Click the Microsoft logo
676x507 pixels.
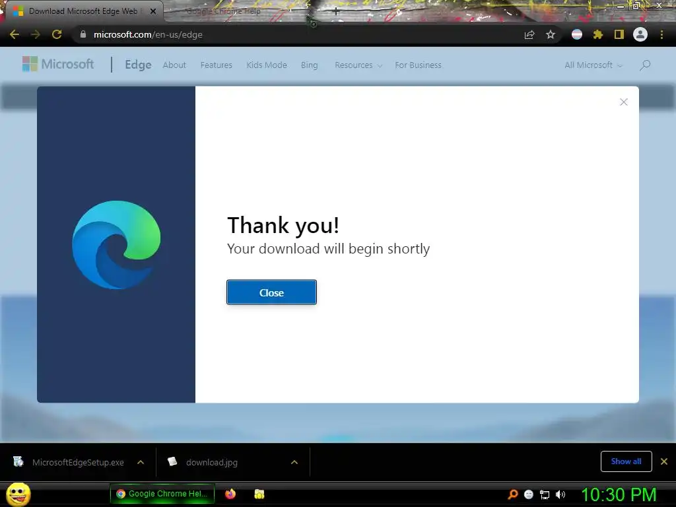tap(58, 64)
